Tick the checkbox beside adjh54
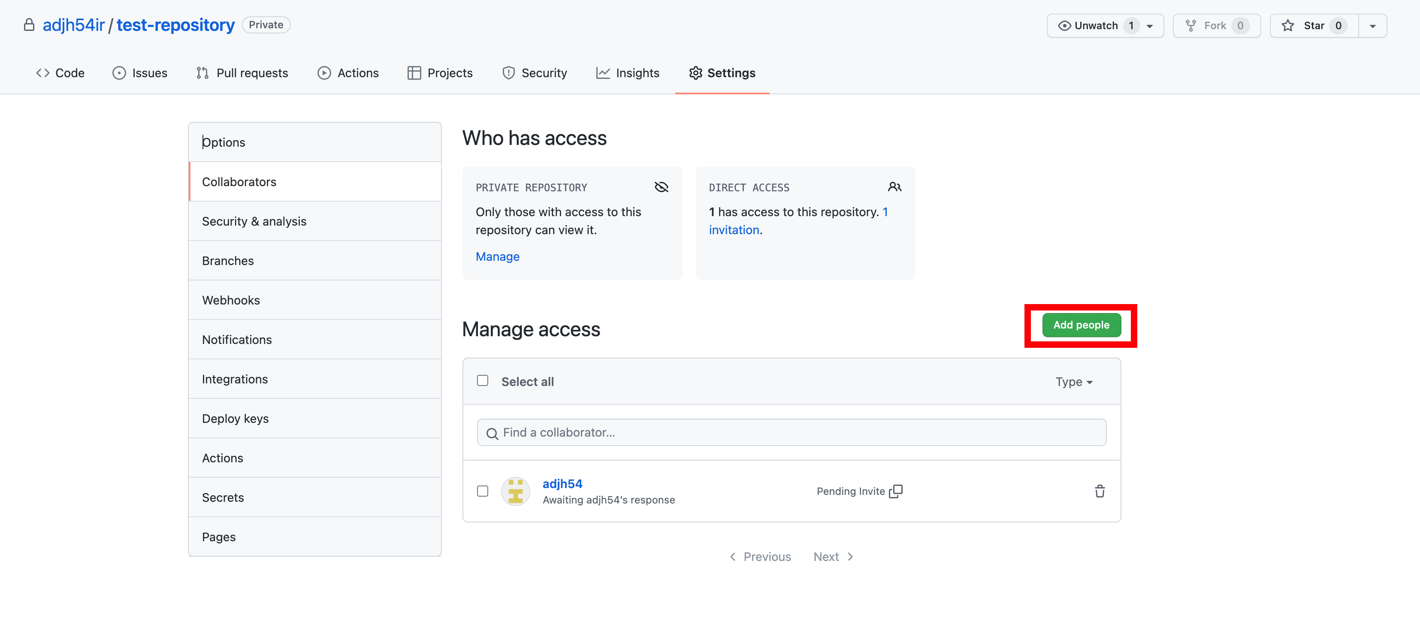The width and height of the screenshot is (1420, 627). click(482, 491)
